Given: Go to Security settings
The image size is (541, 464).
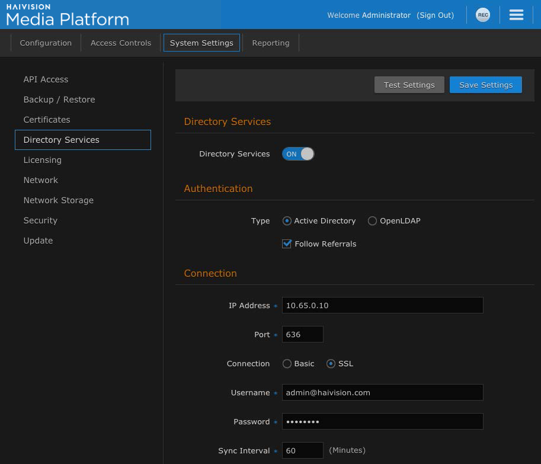Looking at the screenshot, I should 40,220.
